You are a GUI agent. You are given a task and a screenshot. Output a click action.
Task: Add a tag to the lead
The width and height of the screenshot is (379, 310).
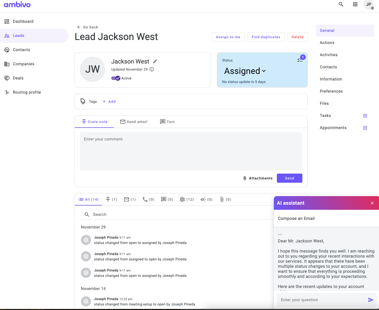(x=109, y=101)
